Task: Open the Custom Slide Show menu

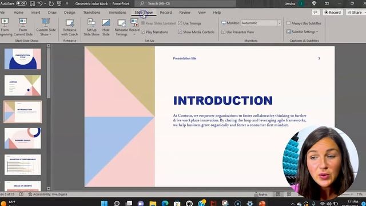Action: point(46,27)
